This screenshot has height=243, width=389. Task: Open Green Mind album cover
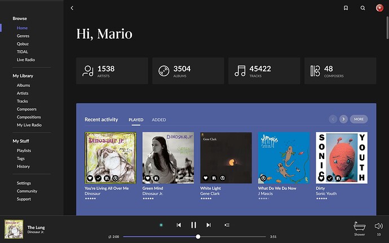(x=168, y=158)
